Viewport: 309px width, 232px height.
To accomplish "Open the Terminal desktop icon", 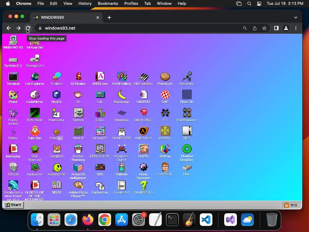I will click(x=13, y=79).
